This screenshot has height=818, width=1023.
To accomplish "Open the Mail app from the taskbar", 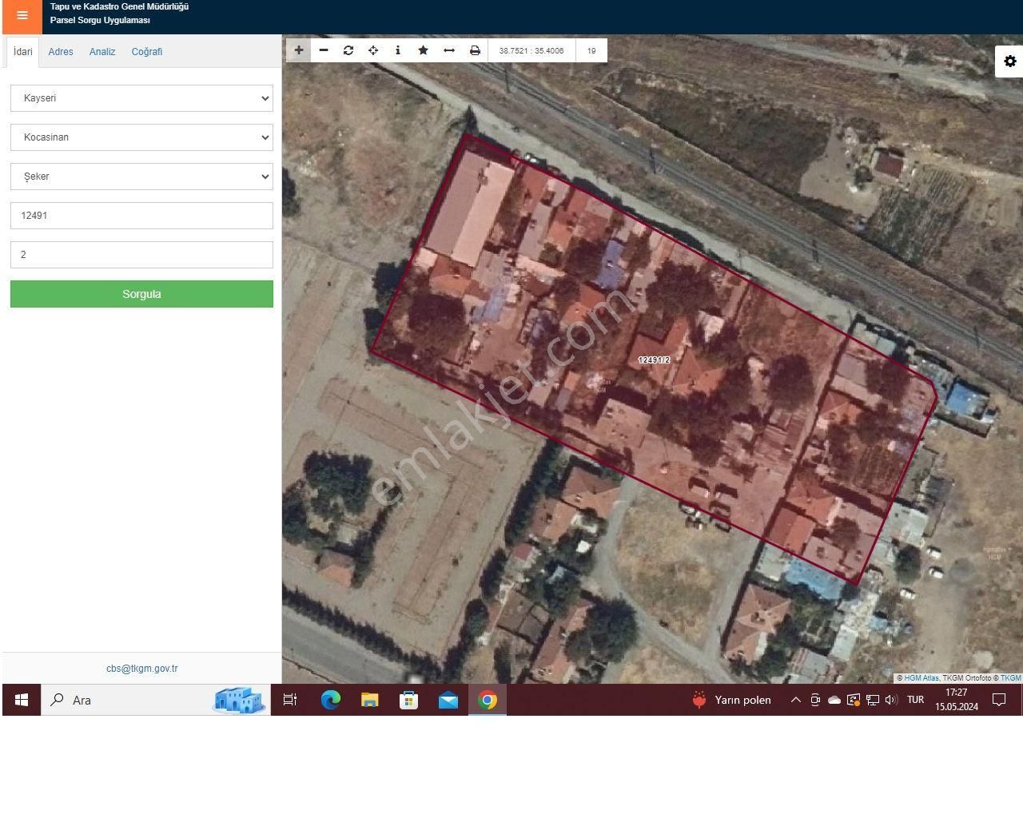I will coord(448,700).
